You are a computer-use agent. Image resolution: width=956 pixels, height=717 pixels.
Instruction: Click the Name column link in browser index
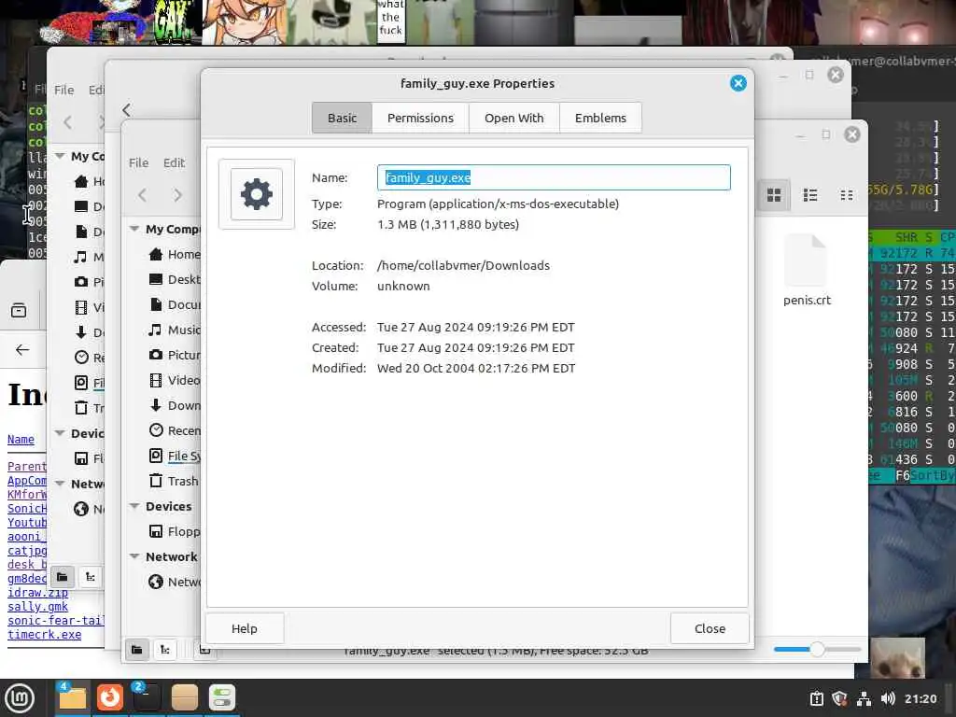21,439
